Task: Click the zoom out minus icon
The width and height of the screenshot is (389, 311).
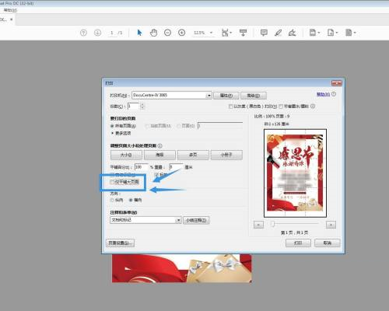Action: pyautogui.click(x=168, y=33)
